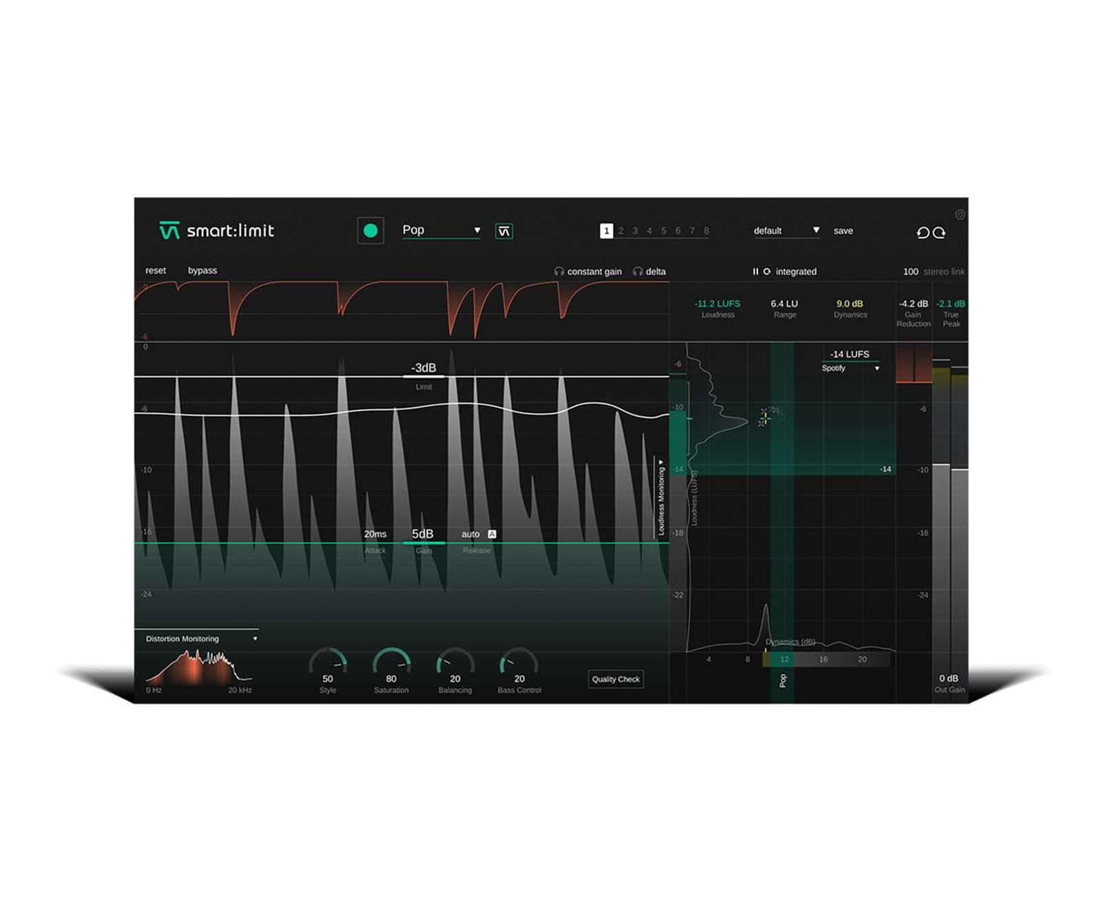Save the current preset
The height and width of the screenshot is (909, 1102).
point(843,231)
